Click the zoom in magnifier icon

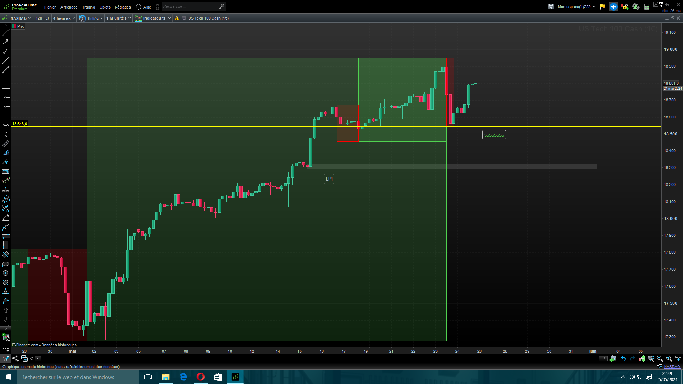[669, 358]
